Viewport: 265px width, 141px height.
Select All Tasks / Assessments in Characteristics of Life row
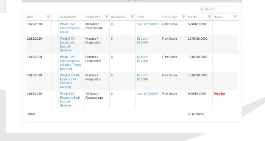[x=94, y=26]
